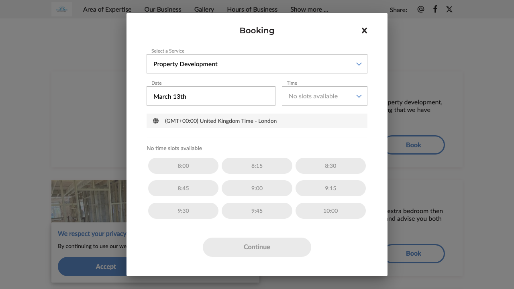Go to Hours of Business

tap(252, 9)
